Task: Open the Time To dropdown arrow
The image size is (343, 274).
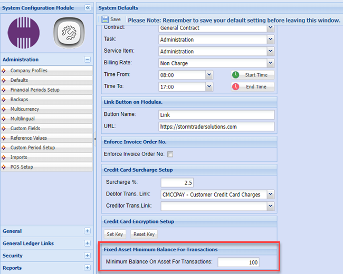Action: pos(209,86)
